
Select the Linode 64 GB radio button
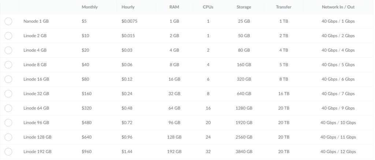[x=8, y=108]
